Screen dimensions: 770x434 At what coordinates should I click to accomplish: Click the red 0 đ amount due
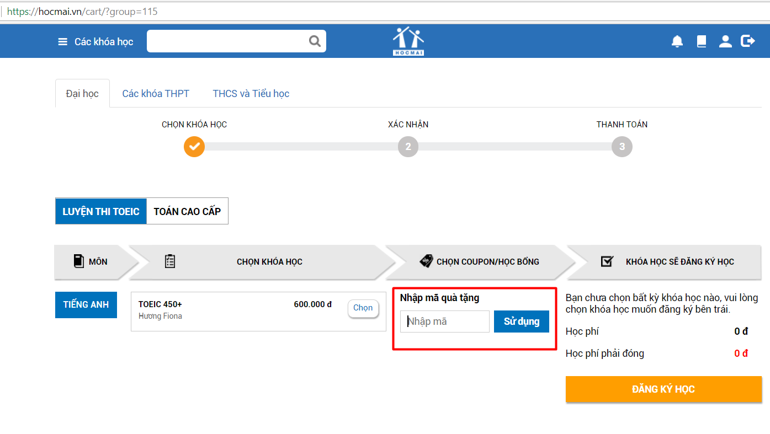(741, 353)
